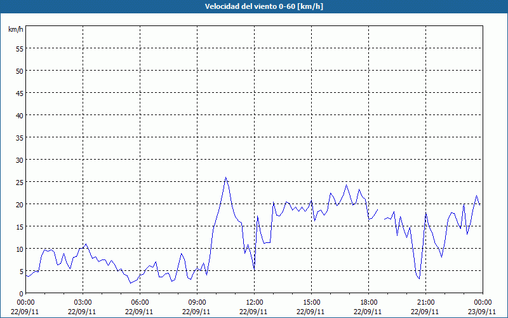Image resolution: width=508 pixels, height=318 pixels.
Task: Select the 12:00 time label
Action: [x=254, y=302]
